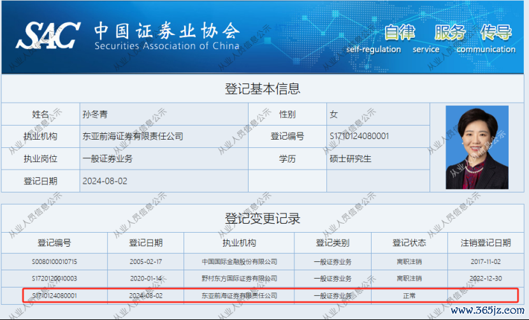This screenshot has height=320, width=529.
Task: Click the record date 2005-02-17
Action: (x=146, y=261)
